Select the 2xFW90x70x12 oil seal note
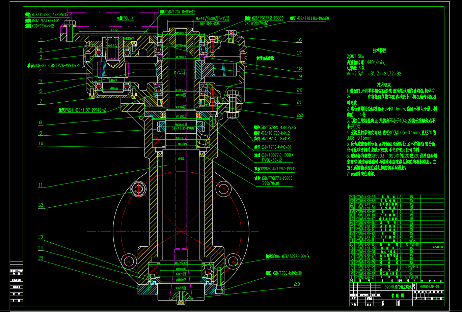This screenshot has width=462, height=312. 256,23
